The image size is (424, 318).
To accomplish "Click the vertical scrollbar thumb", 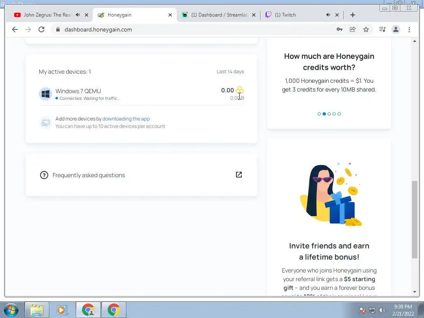I will (x=414, y=219).
